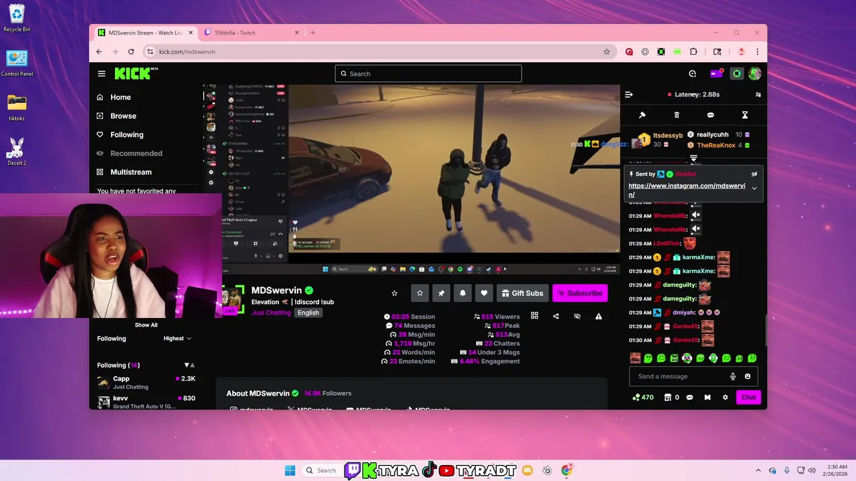Viewport: 856px width, 481px height.
Task: Toggle the notification bell for MDSwervin
Action: tap(463, 293)
